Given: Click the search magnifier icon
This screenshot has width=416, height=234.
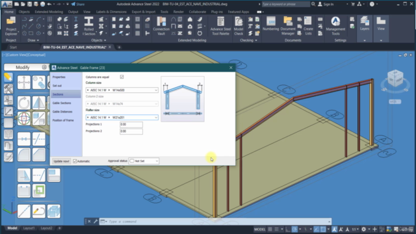Looking at the screenshot, I should 313,4.
